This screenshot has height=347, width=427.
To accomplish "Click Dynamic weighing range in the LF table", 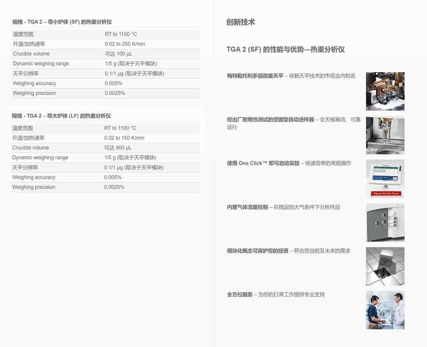I will click(x=40, y=157).
